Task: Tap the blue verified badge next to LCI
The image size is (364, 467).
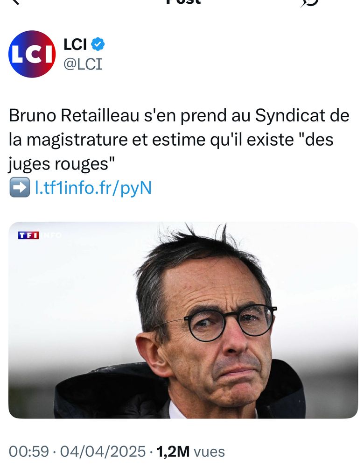Action: 98,44
